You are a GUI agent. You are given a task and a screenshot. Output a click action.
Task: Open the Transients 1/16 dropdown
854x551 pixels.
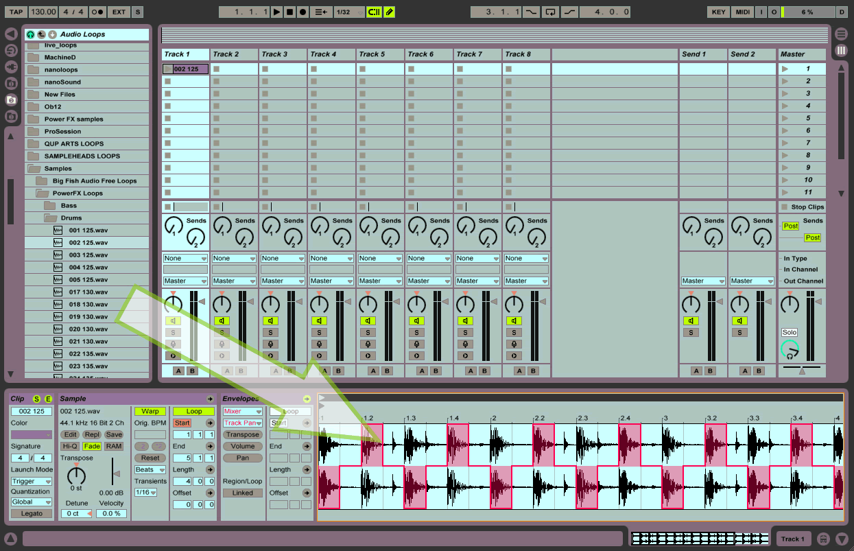coord(147,492)
